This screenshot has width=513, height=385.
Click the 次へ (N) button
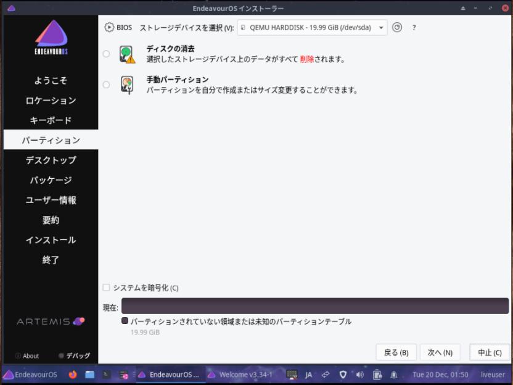[x=440, y=352]
